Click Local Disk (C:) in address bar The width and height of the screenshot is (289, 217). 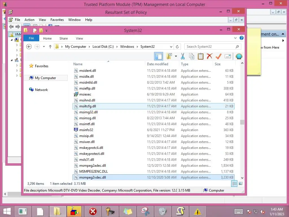pyautogui.click(x=103, y=47)
